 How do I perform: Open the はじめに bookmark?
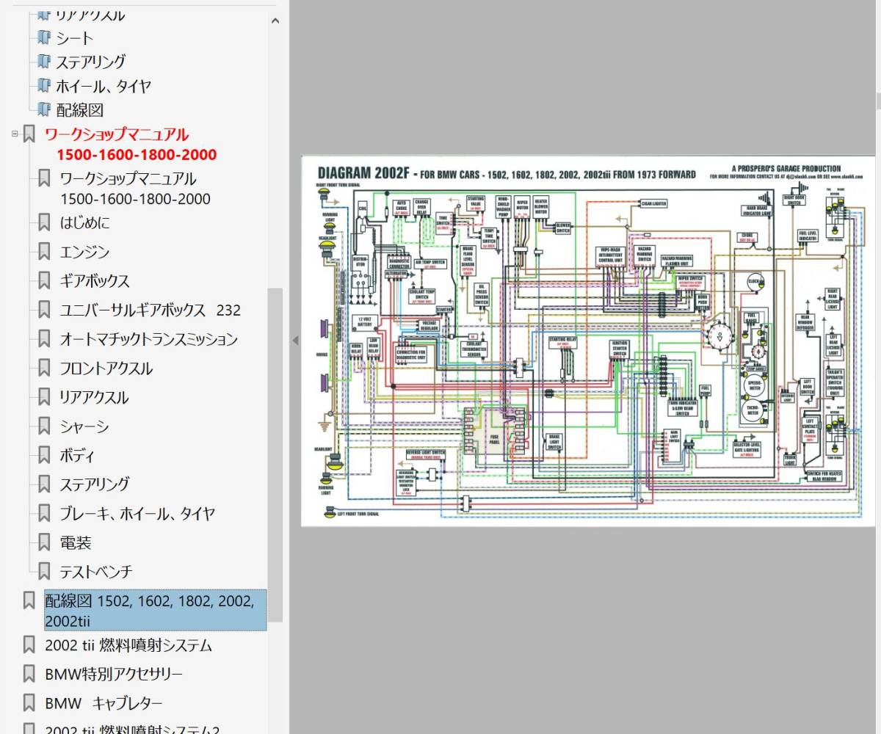84,222
